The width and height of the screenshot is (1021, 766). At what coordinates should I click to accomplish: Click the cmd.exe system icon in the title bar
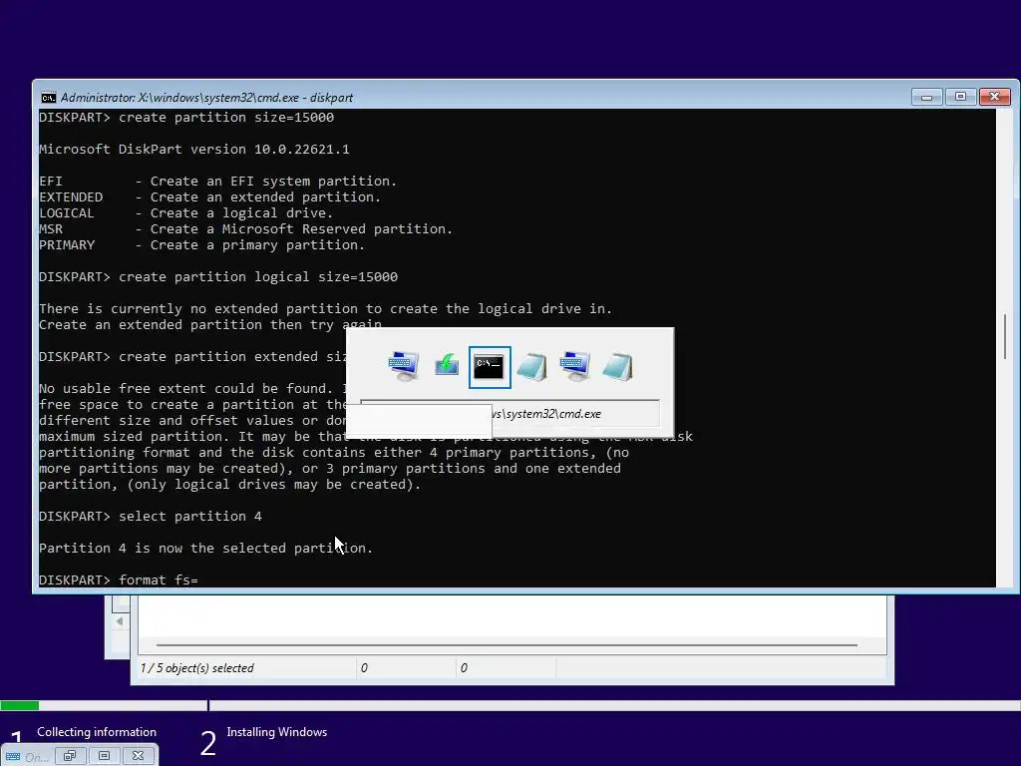48,98
